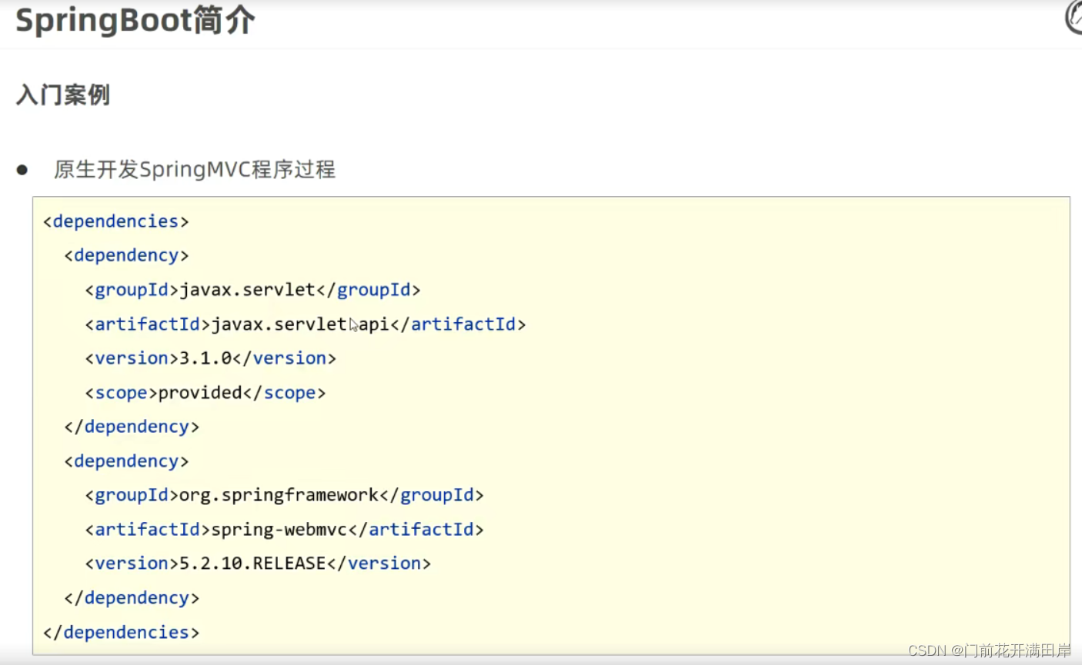Click the opening <dependencies> tag line
The image size is (1082, 665).
(116, 221)
